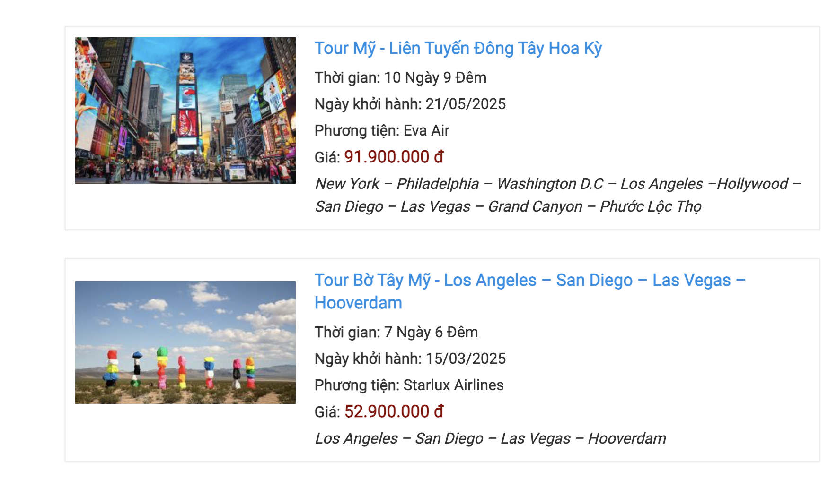Screen dimensions: 828x496
Task: Click 'Philadelphia' in first tour itinerary
Action: tap(438, 184)
